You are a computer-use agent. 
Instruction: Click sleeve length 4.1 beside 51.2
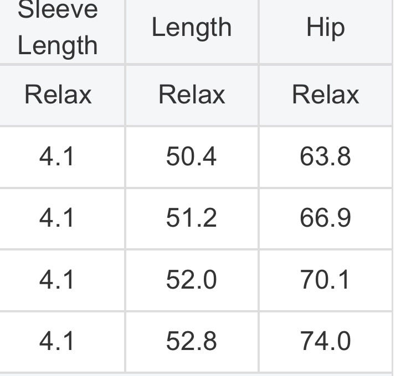(x=57, y=218)
